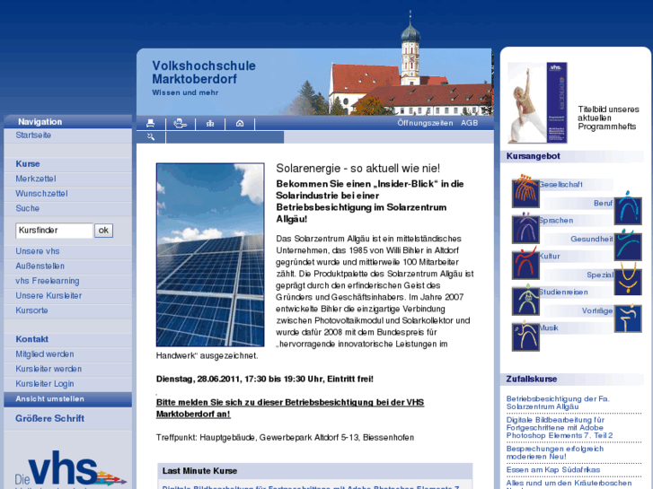Go to Startseite in navigation
Image resolution: width=653 pixels, height=489 pixels.
pos(33,135)
